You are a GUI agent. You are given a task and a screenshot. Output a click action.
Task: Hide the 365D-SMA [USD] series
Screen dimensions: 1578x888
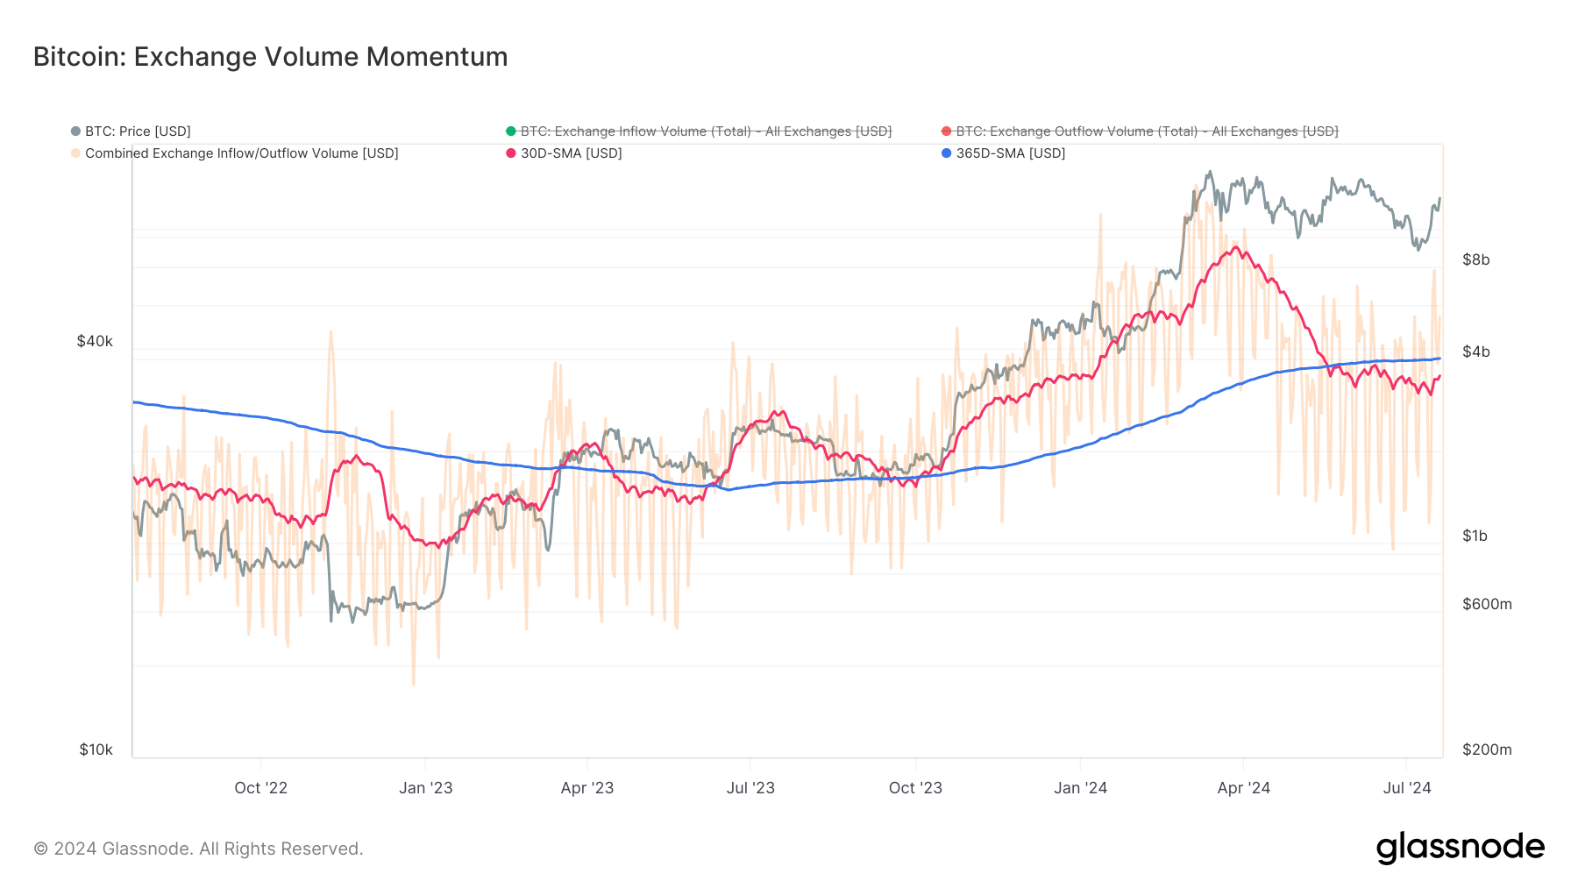1003,153
